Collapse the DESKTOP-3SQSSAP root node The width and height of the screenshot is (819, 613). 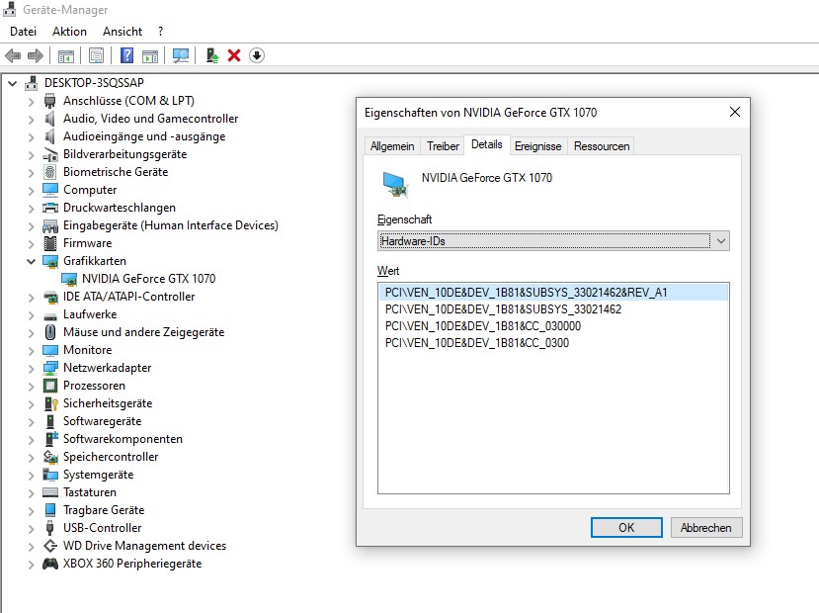[13, 83]
